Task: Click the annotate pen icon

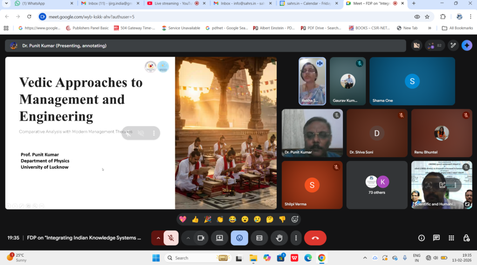Action: pos(453,46)
